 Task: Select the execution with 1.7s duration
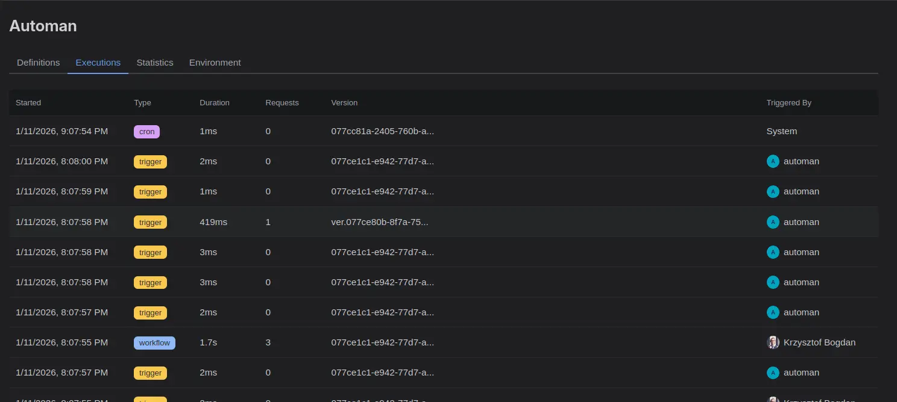[208, 343]
